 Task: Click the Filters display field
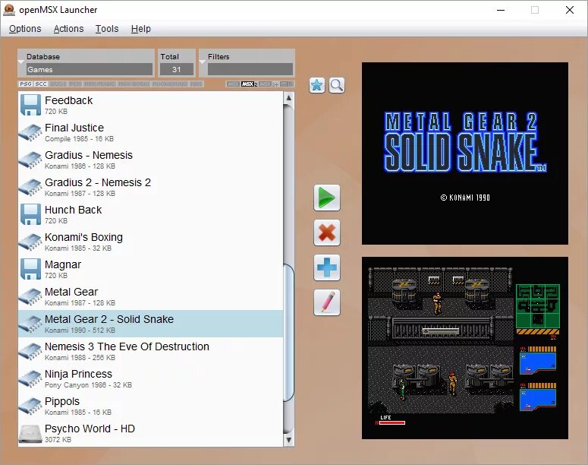tap(250, 69)
